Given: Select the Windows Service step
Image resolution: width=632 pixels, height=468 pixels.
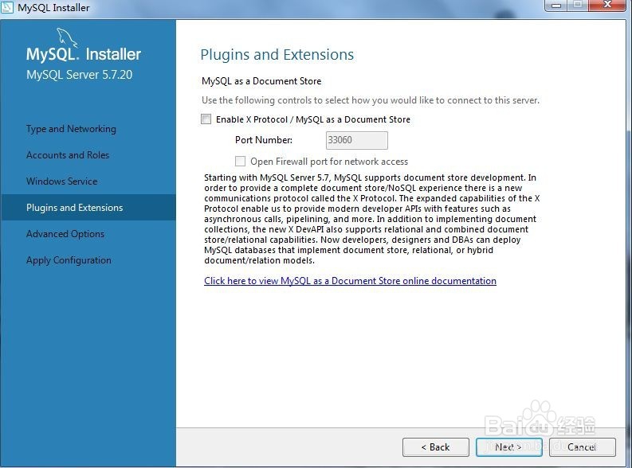Looking at the screenshot, I should [61, 181].
